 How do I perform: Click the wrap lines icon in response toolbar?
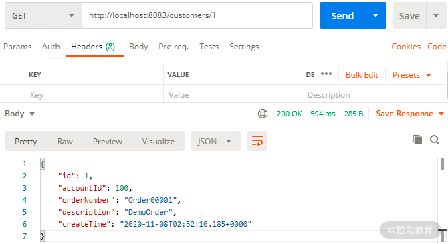click(257, 141)
